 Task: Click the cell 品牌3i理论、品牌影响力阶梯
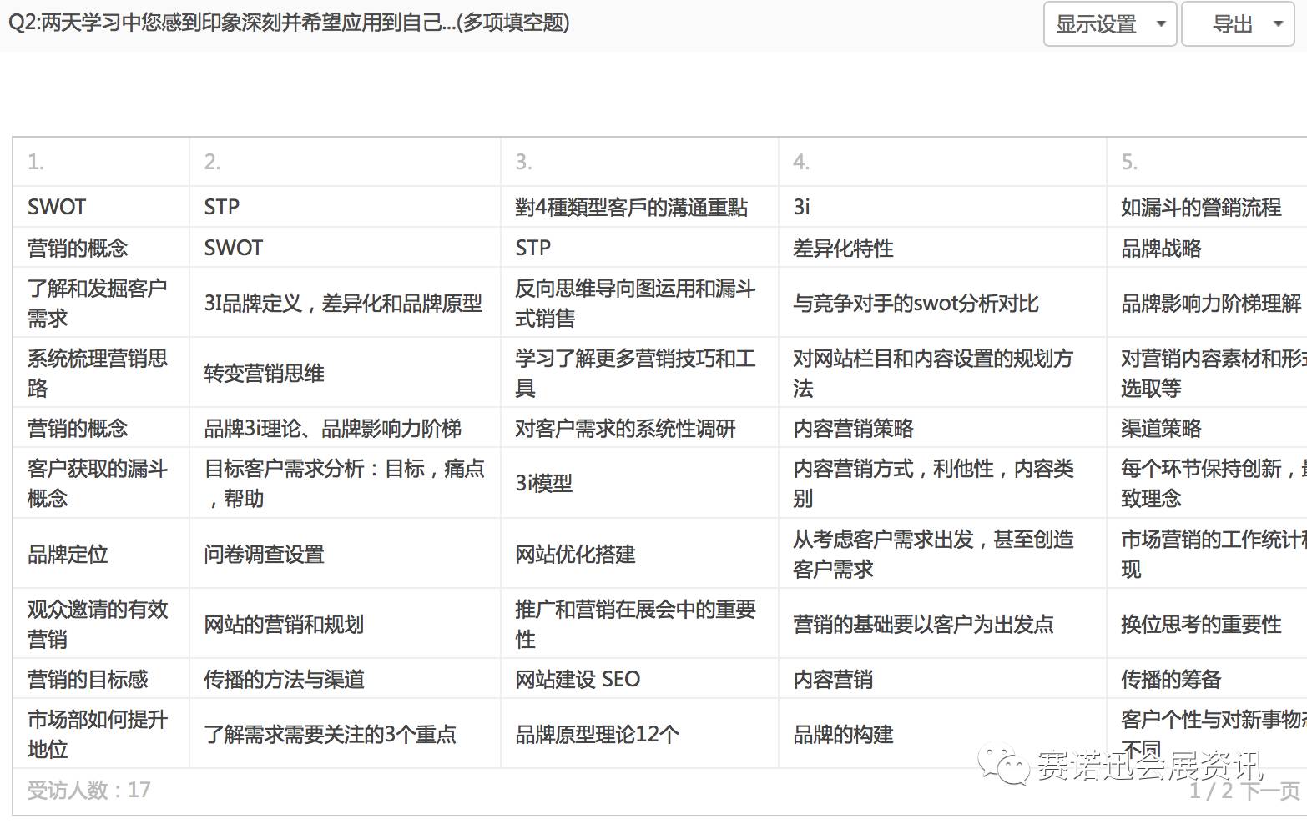(x=345, y=428)
